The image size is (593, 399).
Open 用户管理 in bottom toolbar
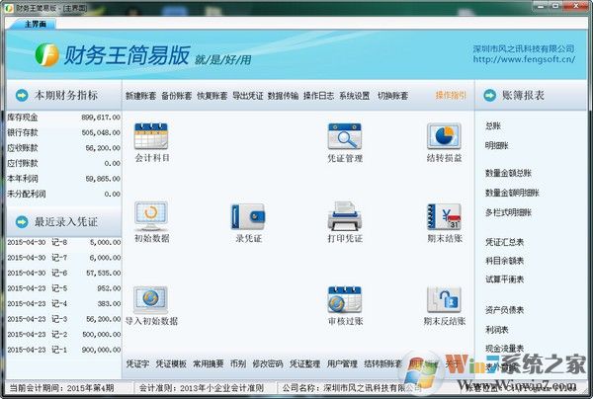coord(342,363)
